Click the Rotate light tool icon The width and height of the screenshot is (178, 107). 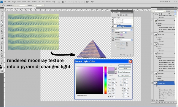[x=113, y=30]
